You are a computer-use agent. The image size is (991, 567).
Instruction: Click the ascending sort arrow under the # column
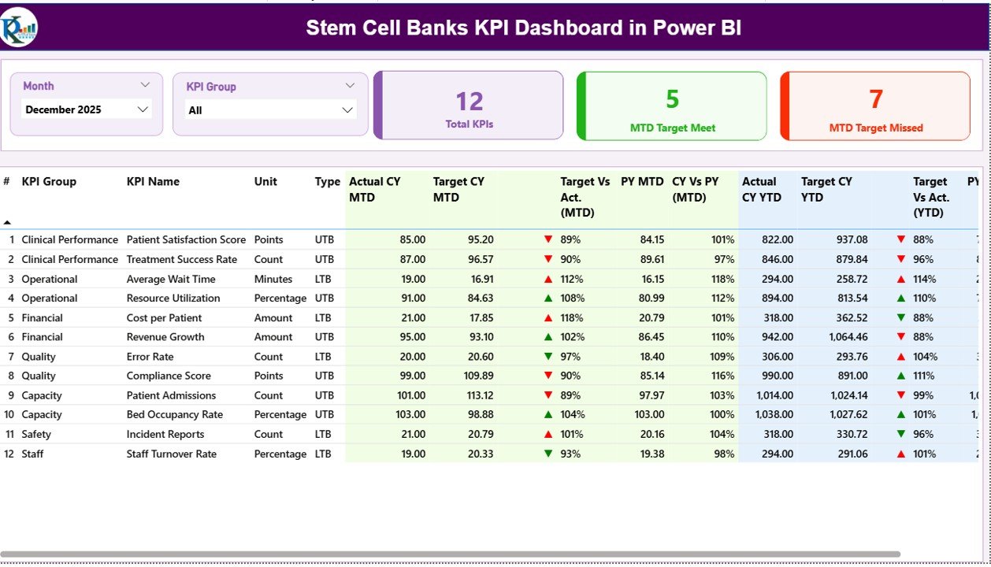pos(6,223)
